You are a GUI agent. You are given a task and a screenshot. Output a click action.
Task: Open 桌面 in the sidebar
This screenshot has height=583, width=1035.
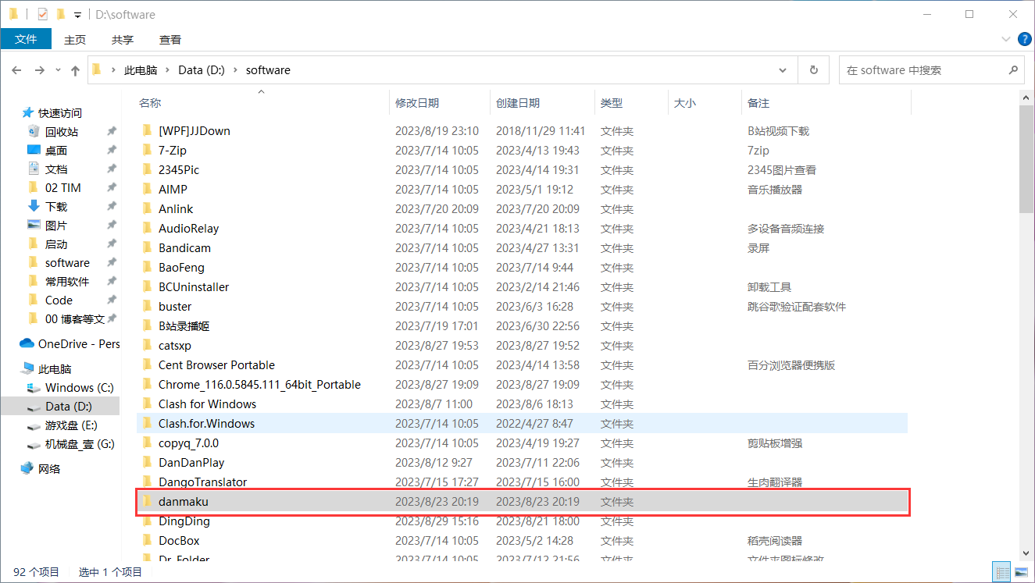(x=55, y=151)
